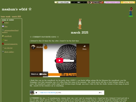This screenshot has width=136, height=102.
Task: Go to home in the breadcrumb
Action: pyautogui.click(x=3, y=16)
